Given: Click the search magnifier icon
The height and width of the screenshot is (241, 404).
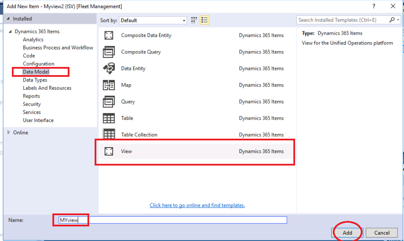Looking at the screenshot, I should click(392, 20).
